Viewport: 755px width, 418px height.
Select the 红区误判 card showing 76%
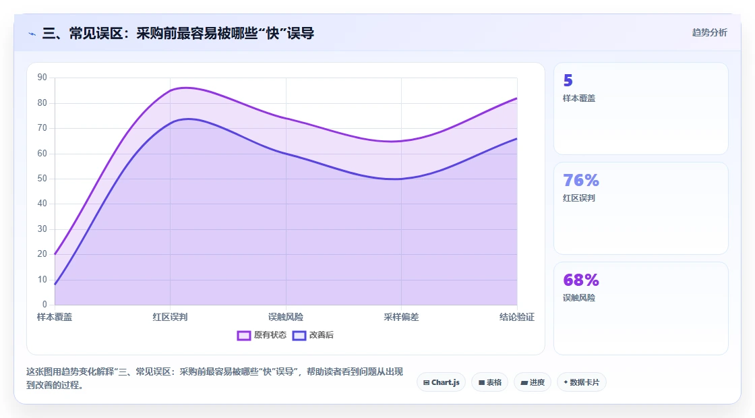click(x=641, y=208)
